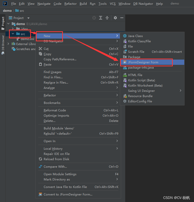Open the Refactor submenu in context menu

click(x=78, y=95)
